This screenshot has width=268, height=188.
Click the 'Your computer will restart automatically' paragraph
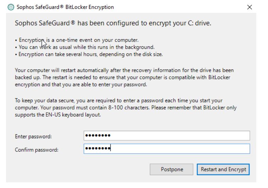[124, 77]
